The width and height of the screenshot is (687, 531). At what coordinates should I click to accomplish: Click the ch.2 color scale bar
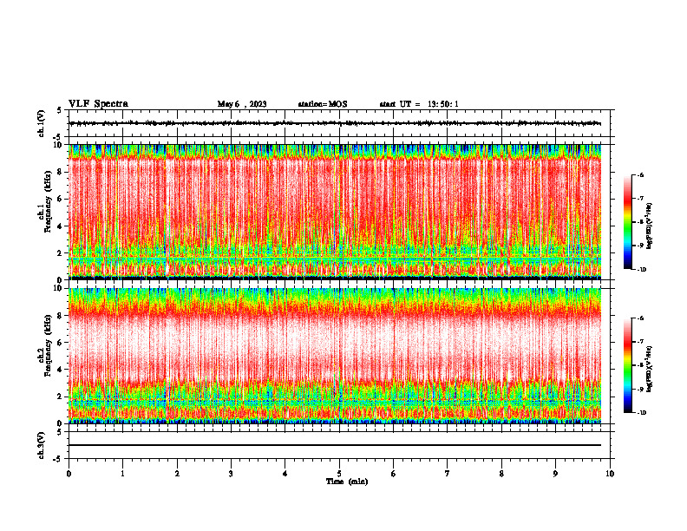[x=627, y=365]
